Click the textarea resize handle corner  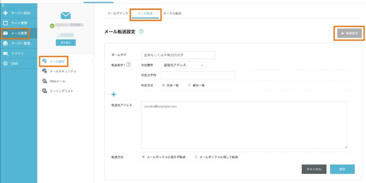(x=345, y=146)
